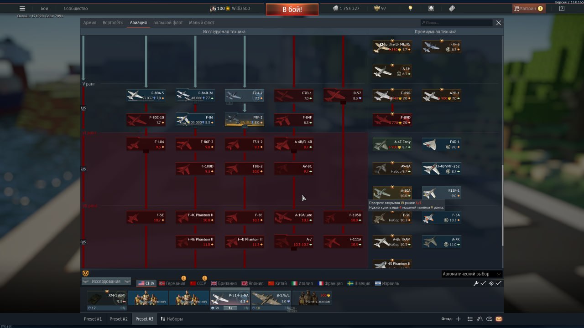Expand the Исследования panel
The image size is (584, 328).
point(106,282)
